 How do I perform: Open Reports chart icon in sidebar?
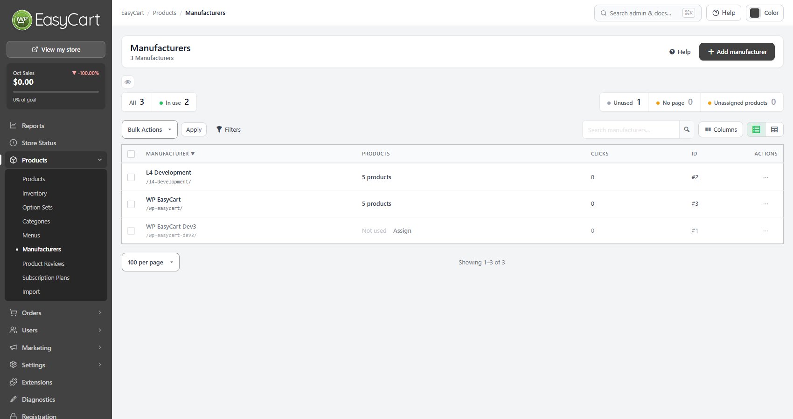pos(13,125)
